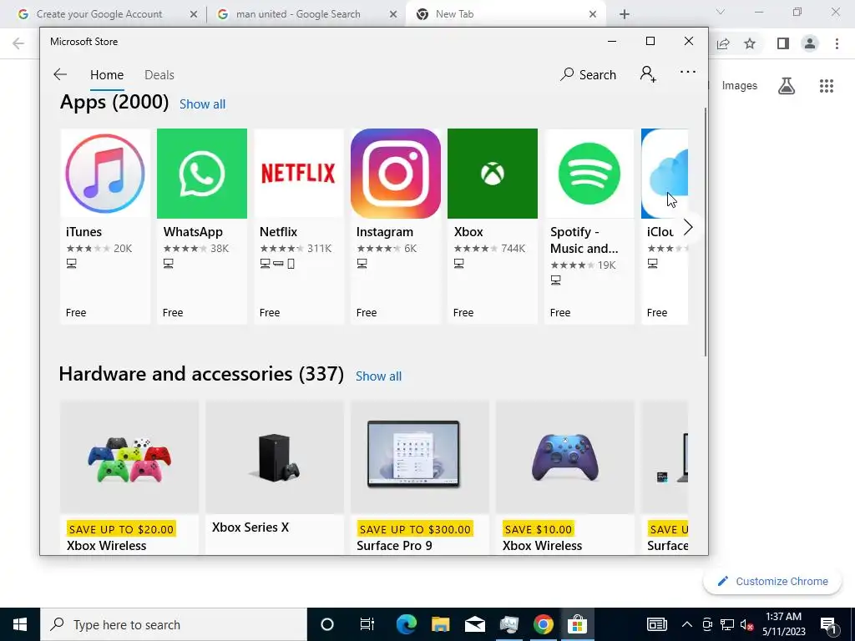Image resolution: width=855 pixels, height=641 pixels.
Task: Select the Netflix app logo
Action: 298,174
